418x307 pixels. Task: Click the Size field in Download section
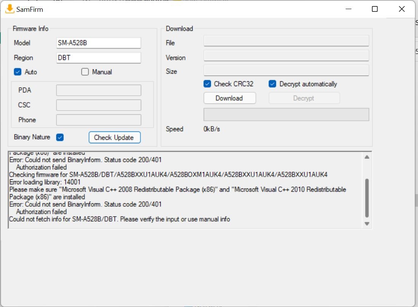[x=286, y=71]
